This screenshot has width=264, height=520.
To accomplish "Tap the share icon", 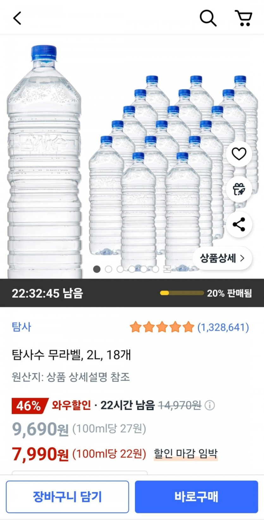I will click(239, 225).
